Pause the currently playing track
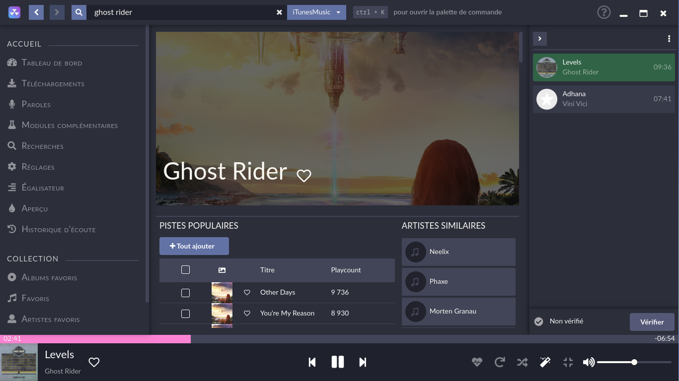This screenshot has height=381, width=679. pos(337,362)
